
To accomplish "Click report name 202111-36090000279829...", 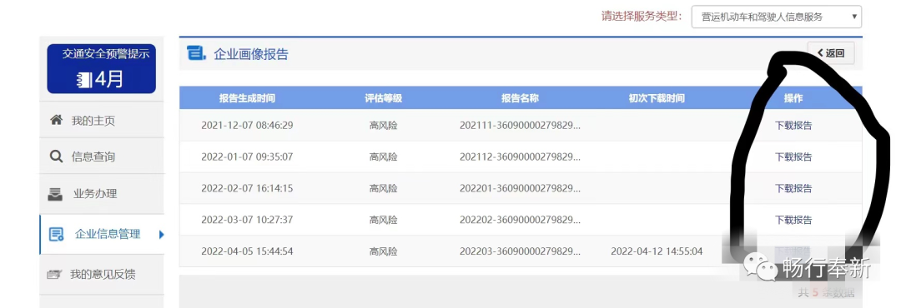I will (520, 126).
